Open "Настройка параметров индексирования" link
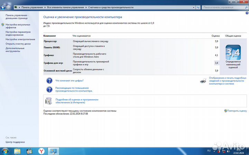Viewport: 249px width, 155px height. tap(18, 33)
